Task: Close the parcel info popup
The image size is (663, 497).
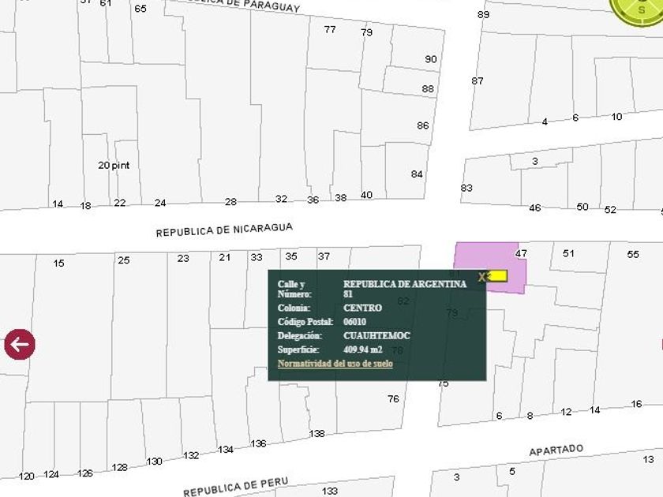Action: [x=481, y=277]
